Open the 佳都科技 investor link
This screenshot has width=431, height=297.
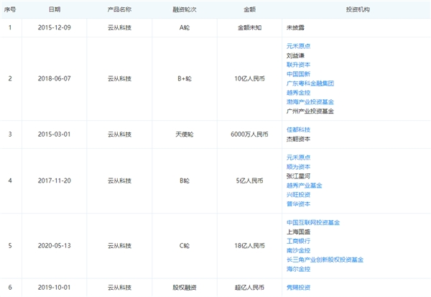[298, 129]
